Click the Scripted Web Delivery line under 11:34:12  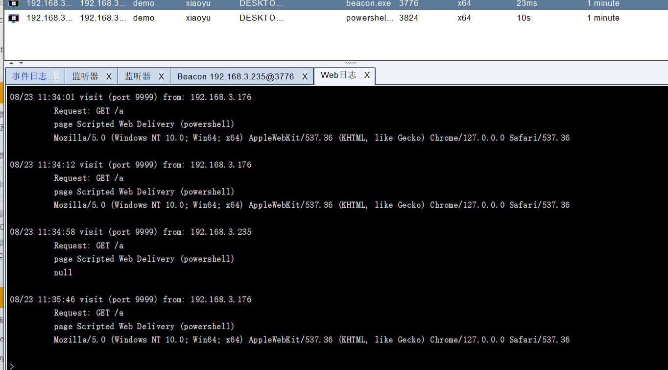point(144,192)
